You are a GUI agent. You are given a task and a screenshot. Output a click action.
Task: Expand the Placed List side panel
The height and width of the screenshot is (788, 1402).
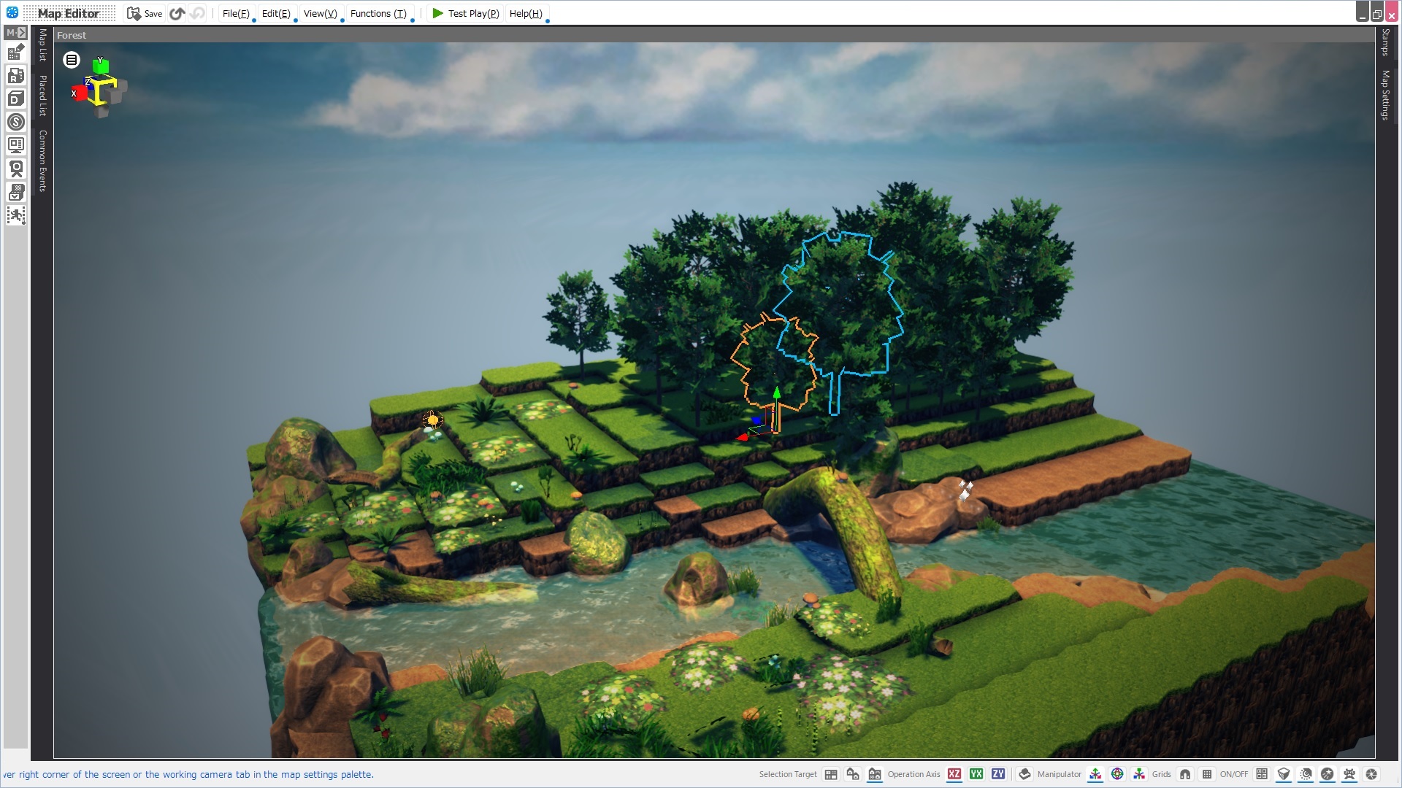[42, 95]
